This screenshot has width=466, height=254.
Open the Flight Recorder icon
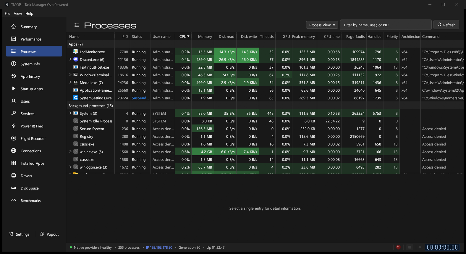14,138
